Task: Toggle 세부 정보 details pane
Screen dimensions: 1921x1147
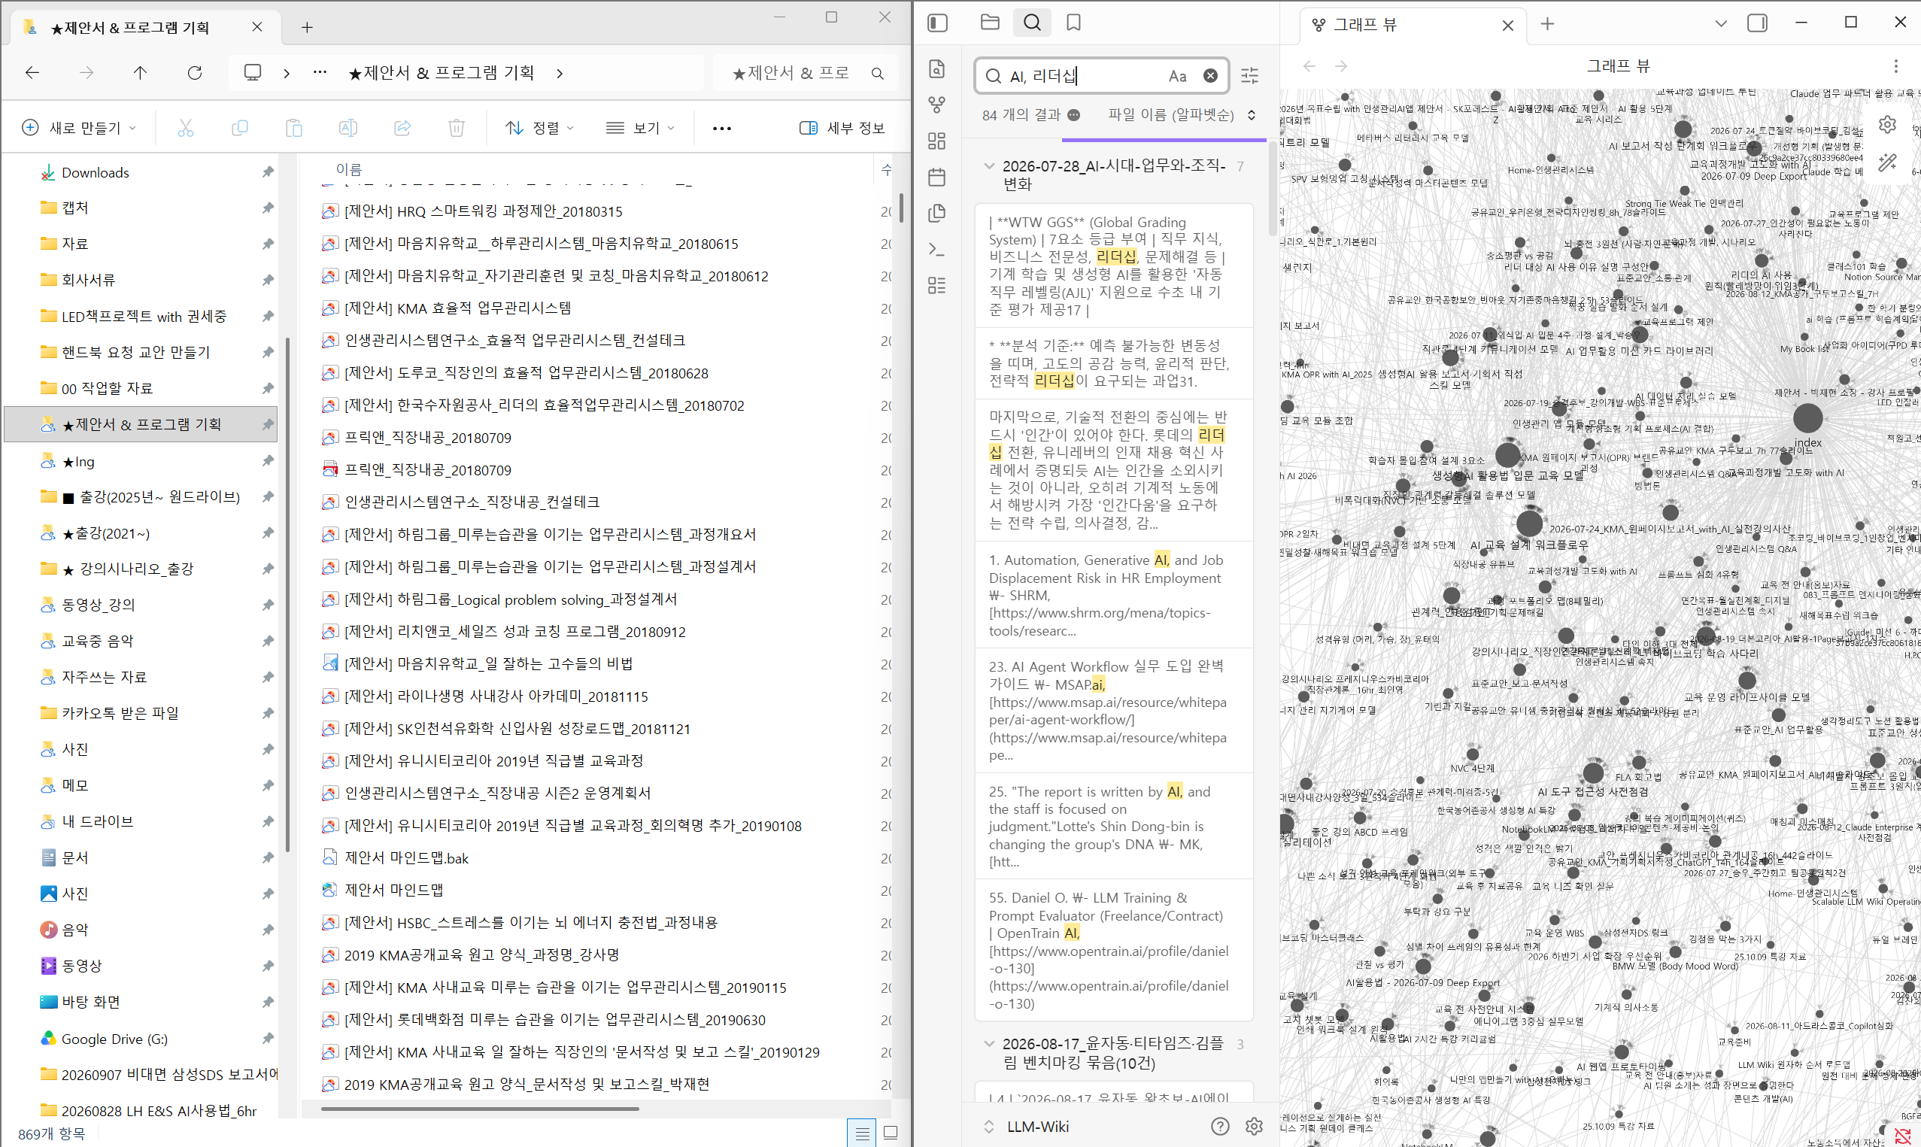Action: (842, 128)
